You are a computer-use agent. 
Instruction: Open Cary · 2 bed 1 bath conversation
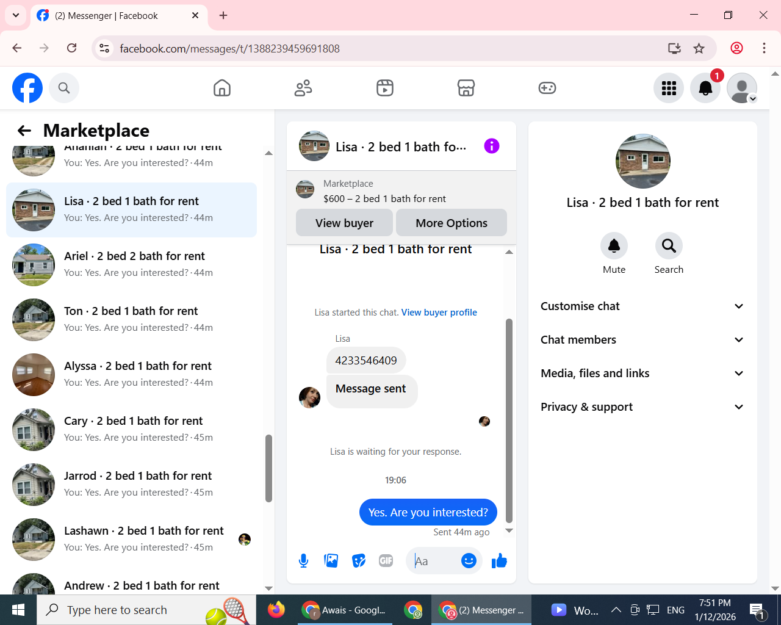click(131, 430)
